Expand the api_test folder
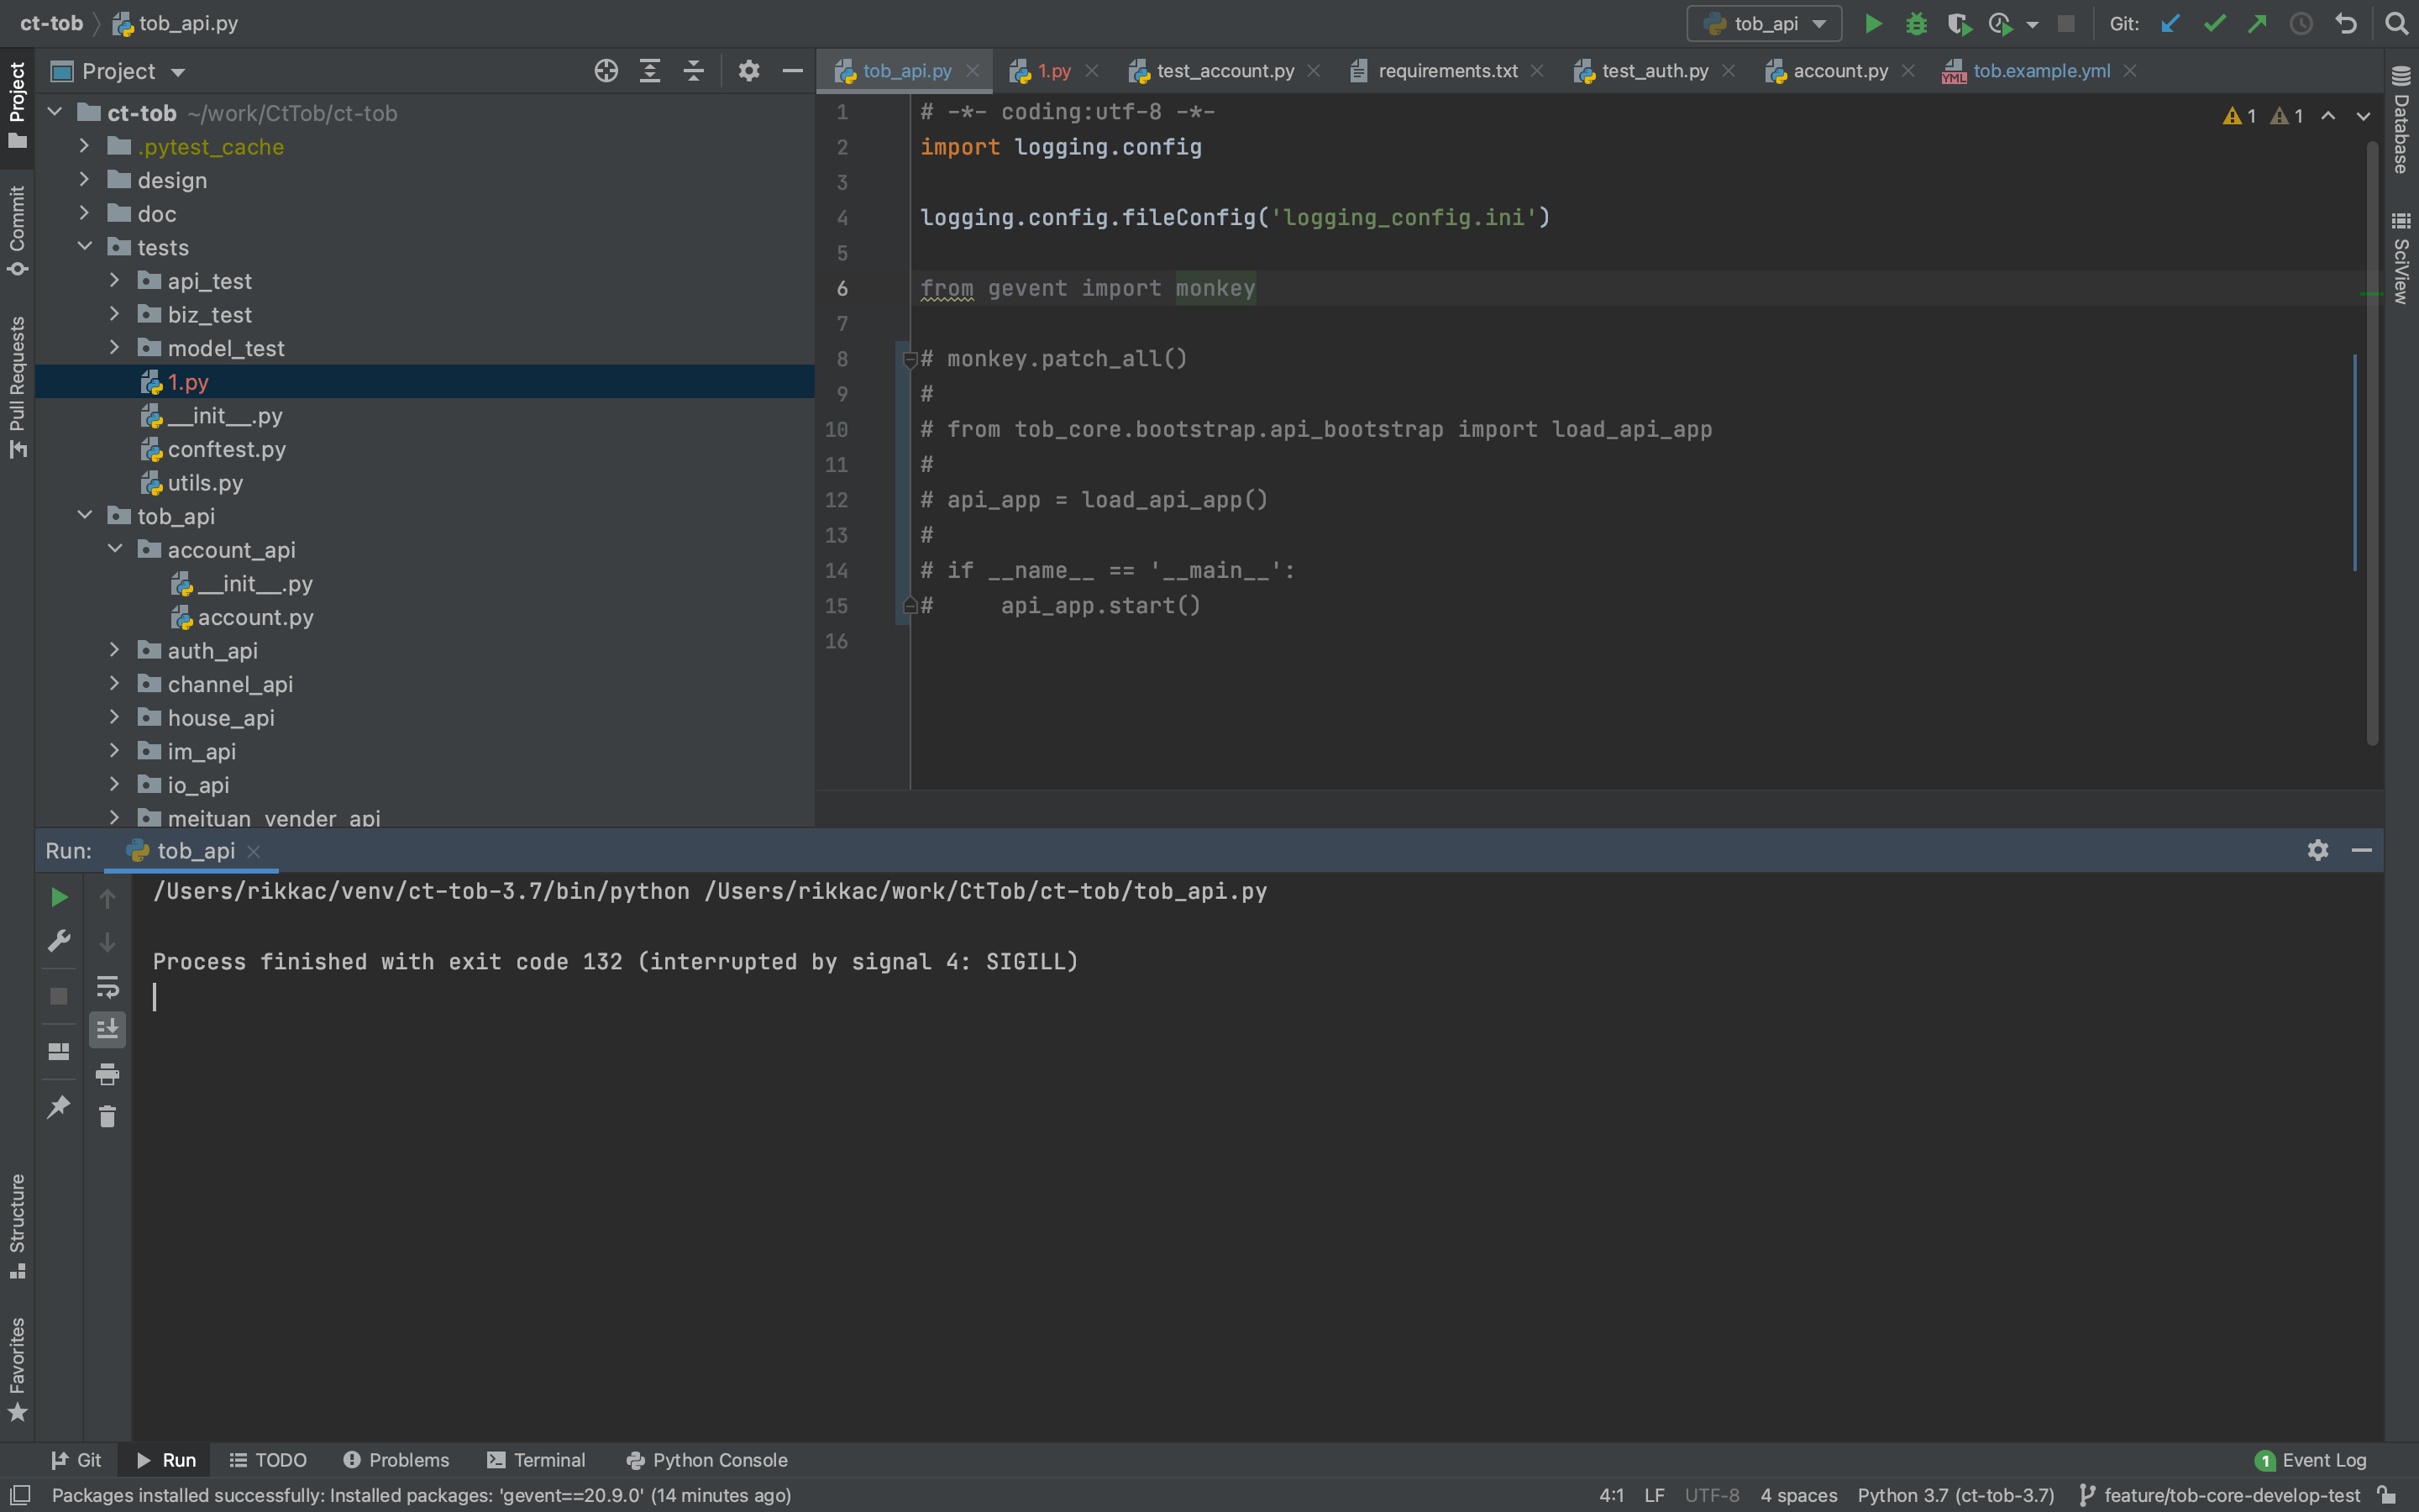The image size is (2419, 1512). pos(115,281)
